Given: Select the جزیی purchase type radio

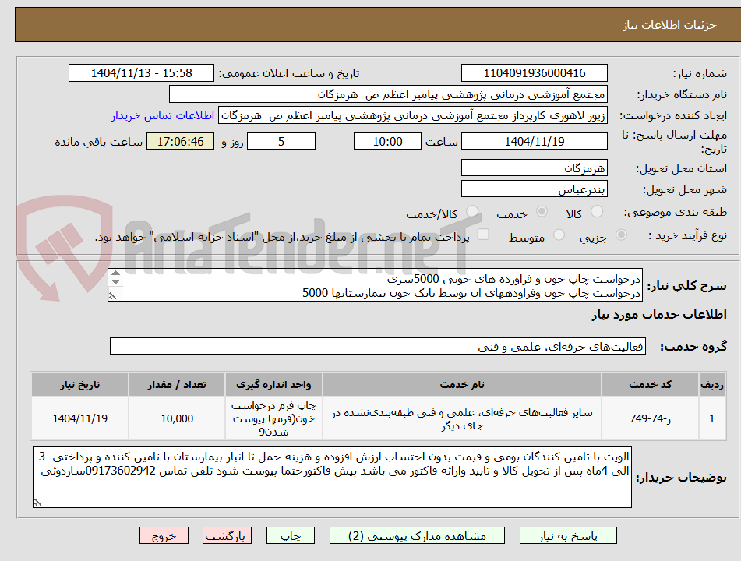Looking at the screenshot, I should click(x=621, y=235).
